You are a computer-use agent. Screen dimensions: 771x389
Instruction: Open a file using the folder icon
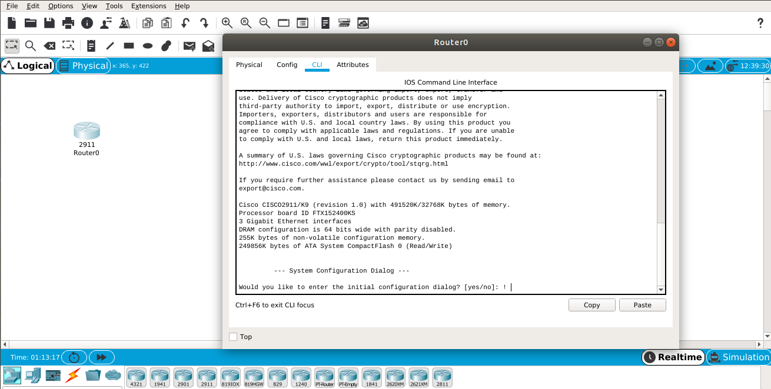pos(31,23)
